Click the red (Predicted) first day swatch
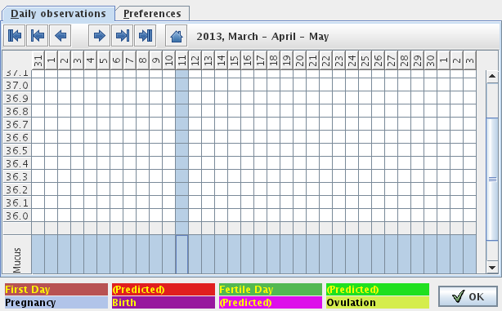 [164, 290]
